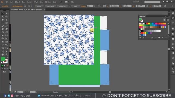Select the Lasso tool

pyautogui.click(x=7, y=17)
